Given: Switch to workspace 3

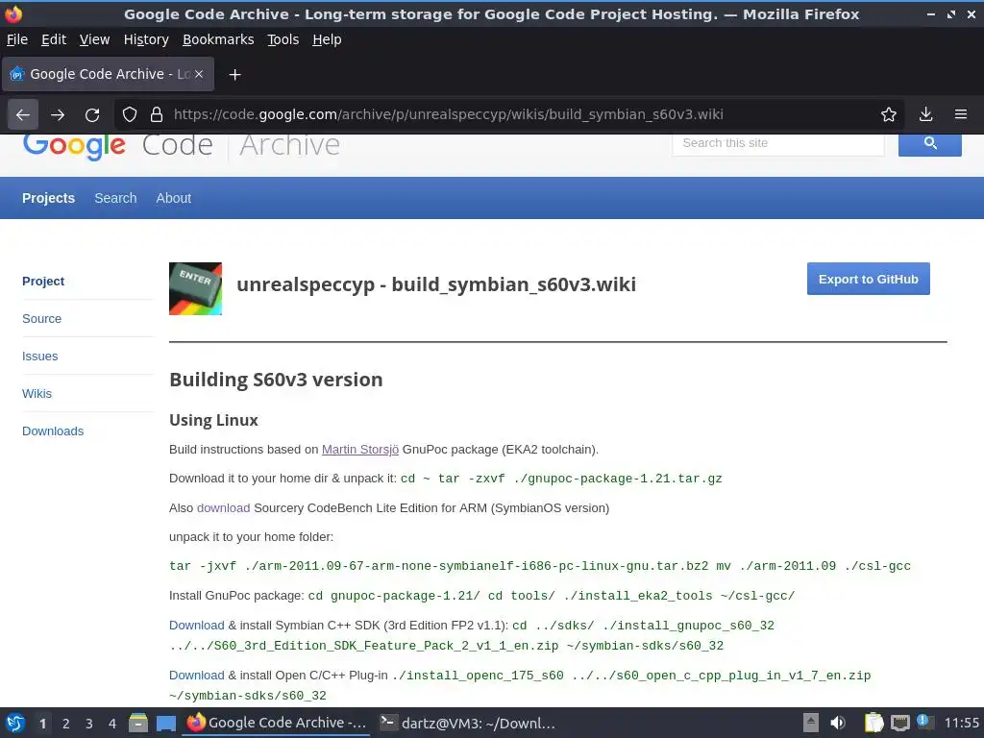Looking at the screenshot, I should pyautogui.click(x=89, y=724).
